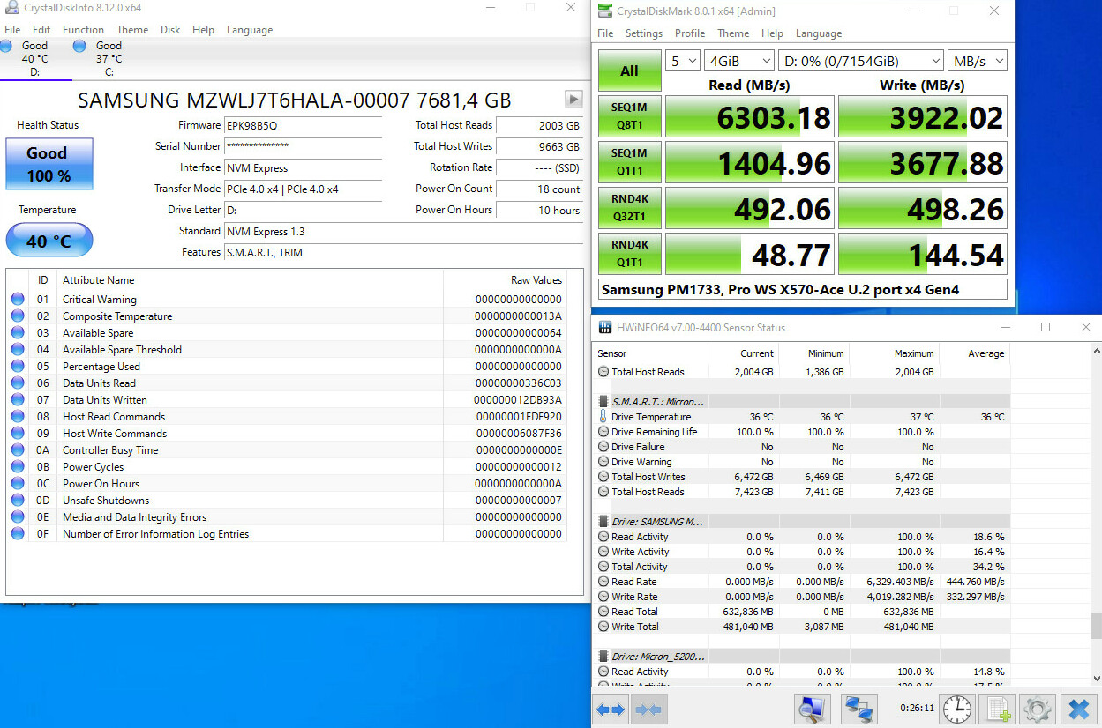Start HWiNFO logging with sheet icon
Screen dimensions: 1102x728
(x=997, y=709)
